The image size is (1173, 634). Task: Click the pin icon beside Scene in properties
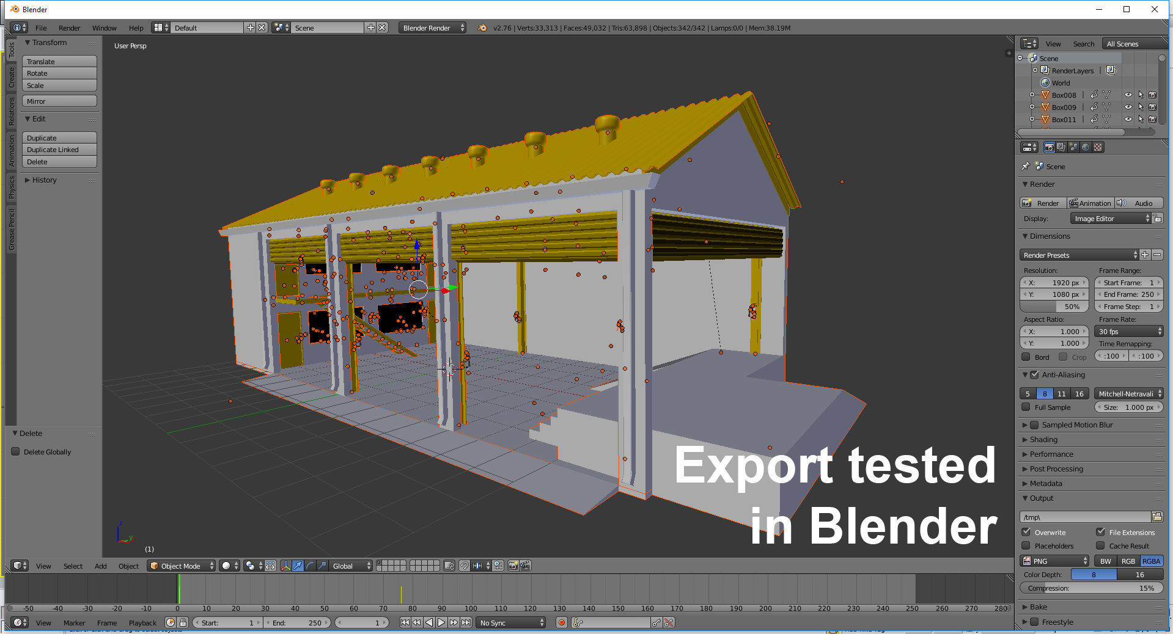(x=1026, y=166)
